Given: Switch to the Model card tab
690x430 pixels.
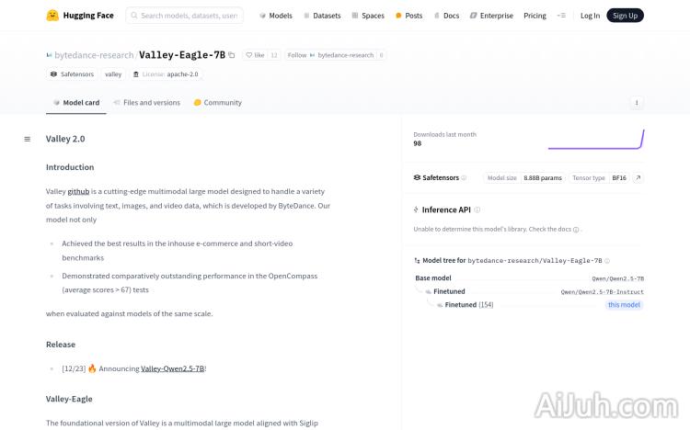Looking at the screenshot, I should click(76, 102).
